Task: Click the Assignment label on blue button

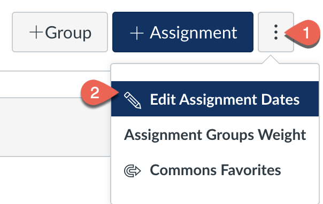Action: click(x=194, y=33)
